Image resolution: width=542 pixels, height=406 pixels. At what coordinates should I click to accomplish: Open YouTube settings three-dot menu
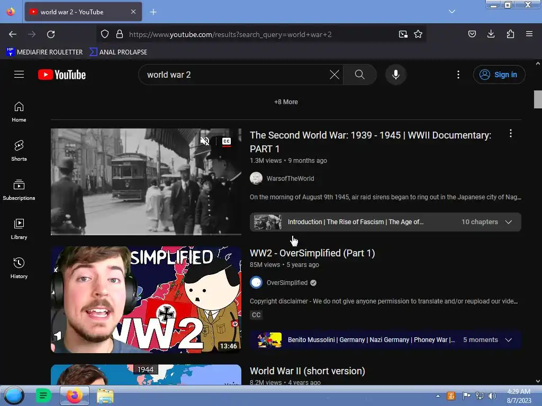coord(458,75)
